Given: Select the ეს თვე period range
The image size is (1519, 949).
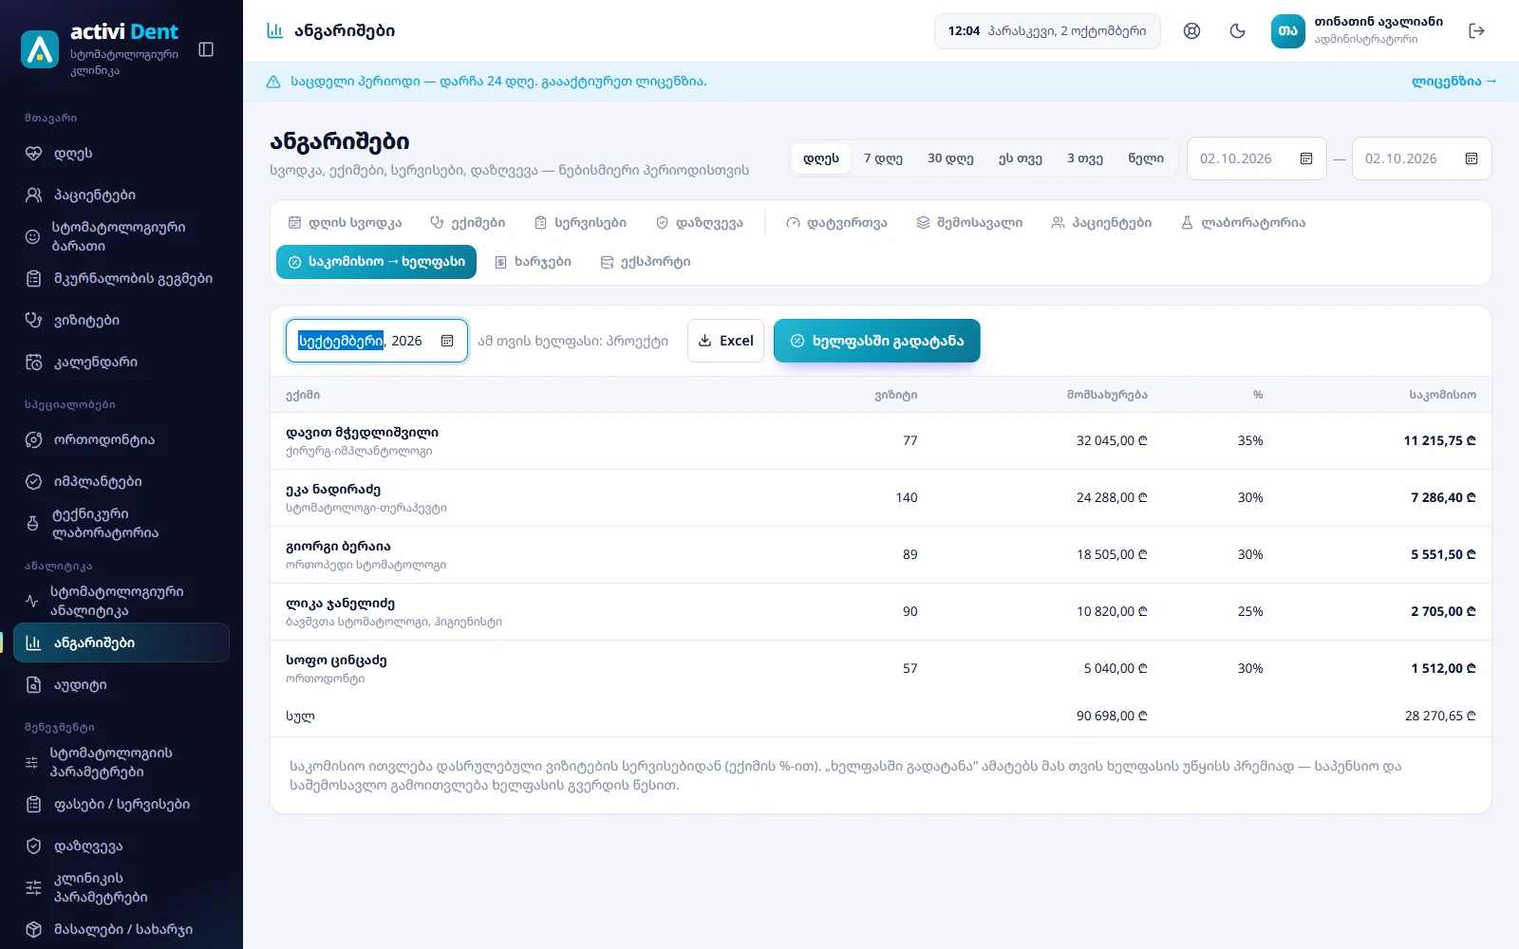Looking at the screenshot, I should point(1021,158).
